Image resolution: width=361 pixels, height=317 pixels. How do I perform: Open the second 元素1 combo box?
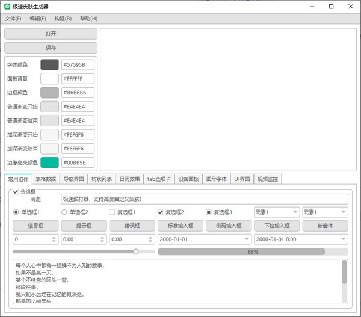tap(325, 212)
